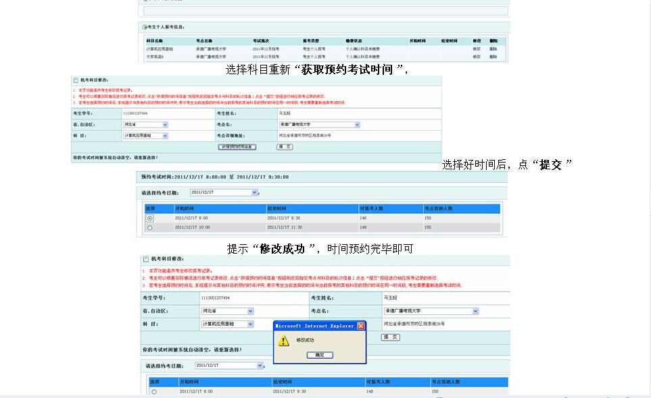Image resolution: width=651 pixels, height=398 pixels.
Task: Click 修改 link for 大学英语B row
Action: pyautogui.click(x=476, y=57)
